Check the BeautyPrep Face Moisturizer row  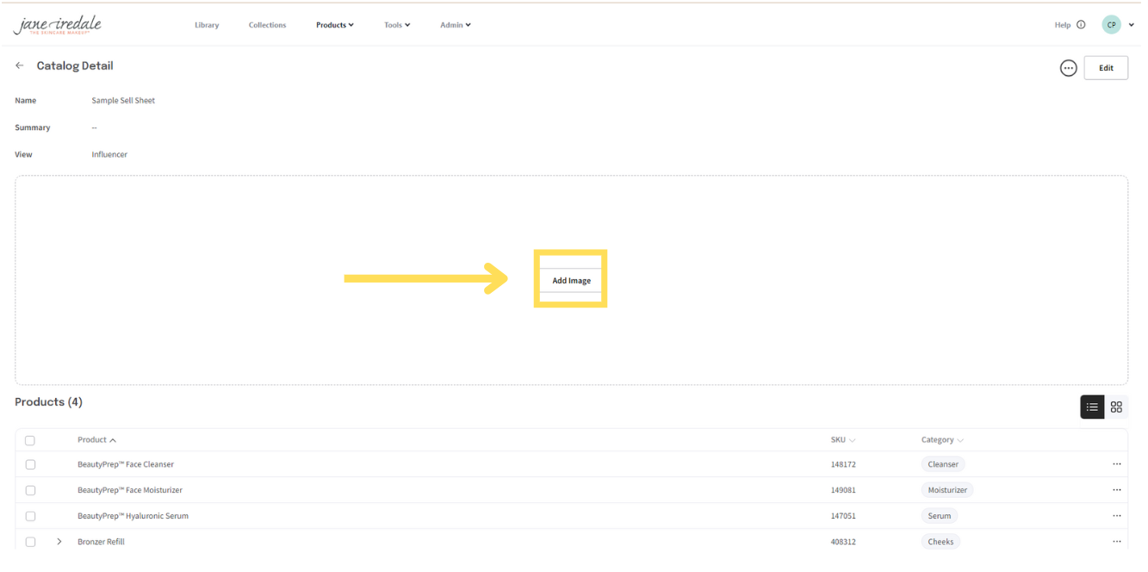click(30, 490)
